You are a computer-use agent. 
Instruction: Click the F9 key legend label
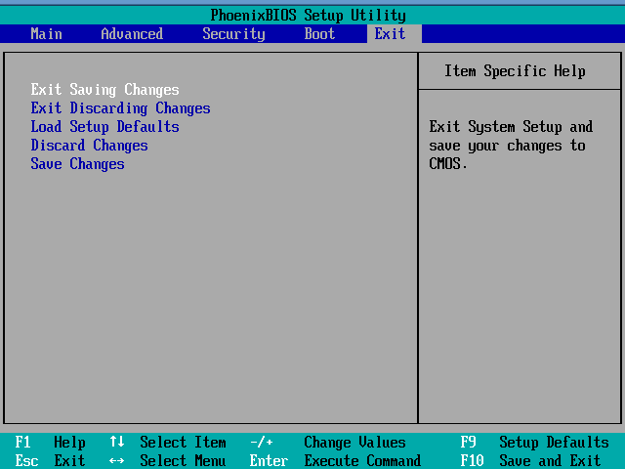pyautogui.click(x=468, y=443)
